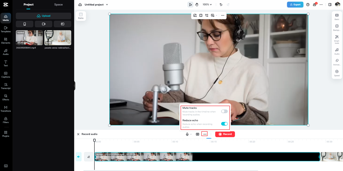The image size is (343, 171).
Task: Open more options on preview floating toolbar
Action: tap(223, 15)
